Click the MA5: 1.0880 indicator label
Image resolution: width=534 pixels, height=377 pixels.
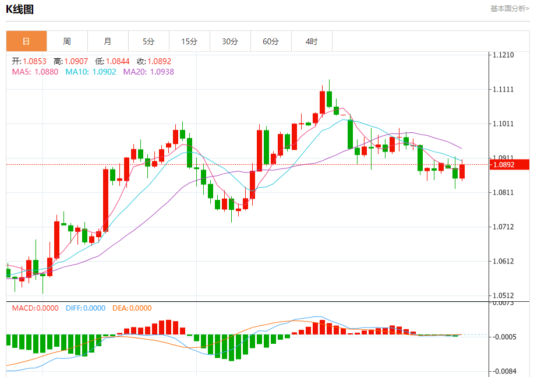[35, 72]
